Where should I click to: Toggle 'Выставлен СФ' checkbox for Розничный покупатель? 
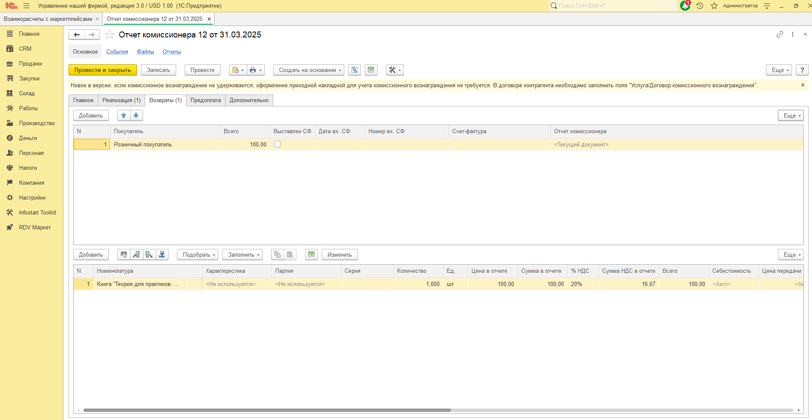[x=277, y=144]
